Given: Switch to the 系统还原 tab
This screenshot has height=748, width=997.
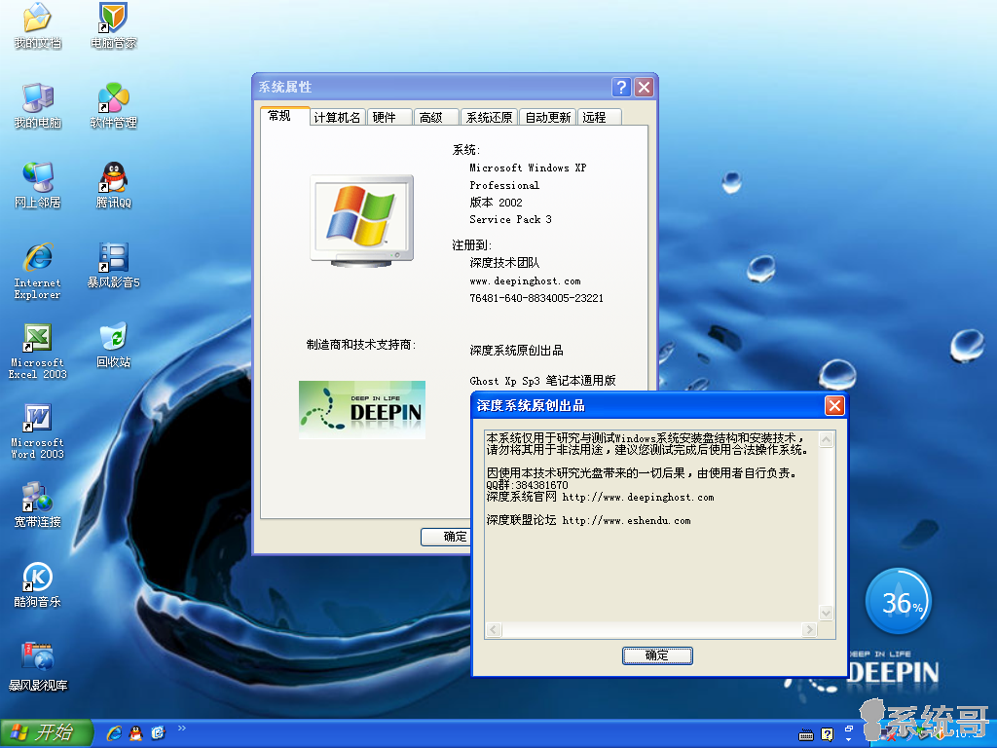Looking at the screenshot, I should click(x=489, y=118).
